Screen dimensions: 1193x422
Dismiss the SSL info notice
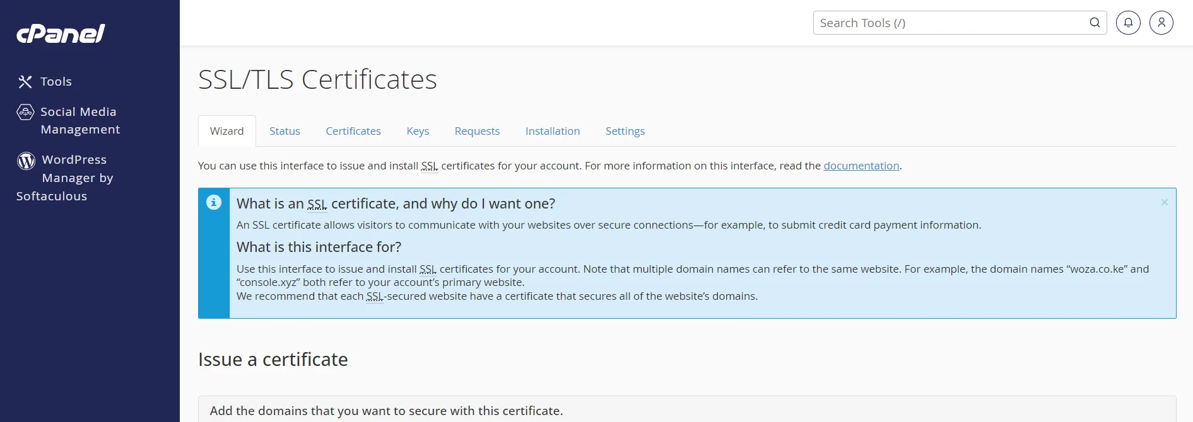click(1165, 202)
